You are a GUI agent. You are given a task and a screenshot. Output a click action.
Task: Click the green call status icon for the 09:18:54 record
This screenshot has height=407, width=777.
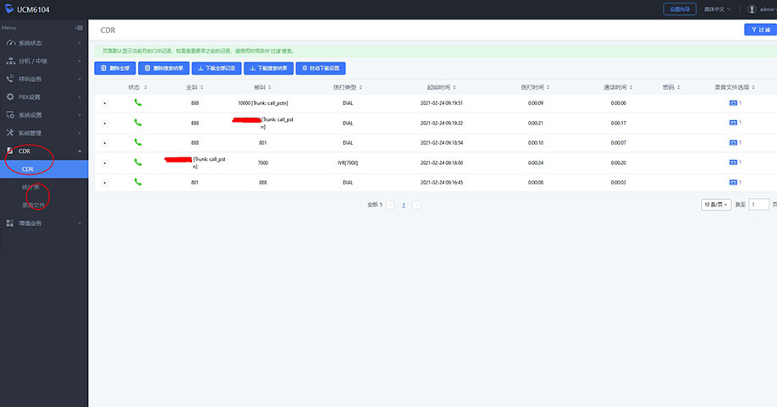coord(138,142)
